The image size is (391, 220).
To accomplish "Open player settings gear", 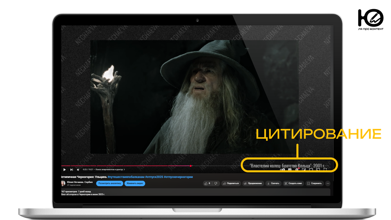I will click(x=297, y=169).
